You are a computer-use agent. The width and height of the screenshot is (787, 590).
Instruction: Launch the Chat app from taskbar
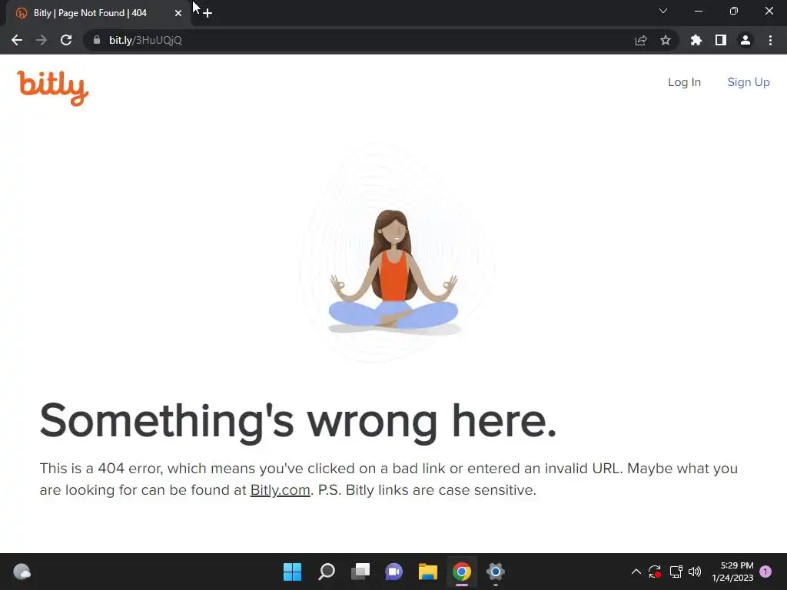(x=394, y=572)
